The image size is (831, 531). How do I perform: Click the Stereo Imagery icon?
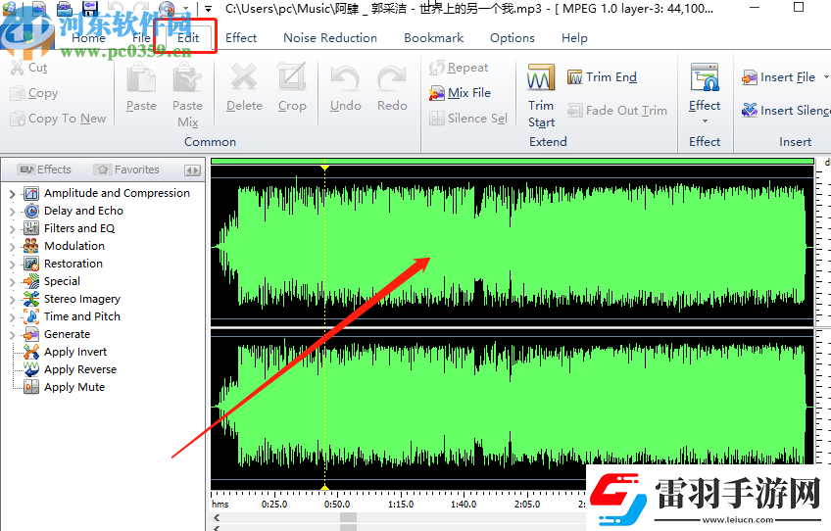click(31, 299)
